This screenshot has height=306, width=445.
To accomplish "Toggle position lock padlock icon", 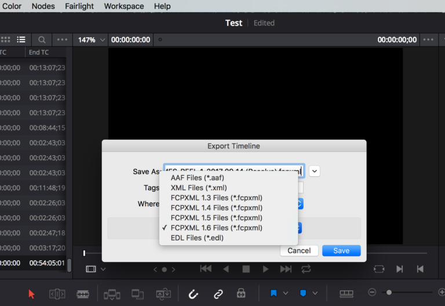I will (x=241, y=294).
